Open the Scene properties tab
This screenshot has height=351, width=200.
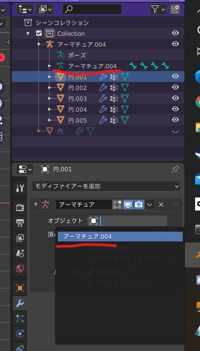(20, 253)
